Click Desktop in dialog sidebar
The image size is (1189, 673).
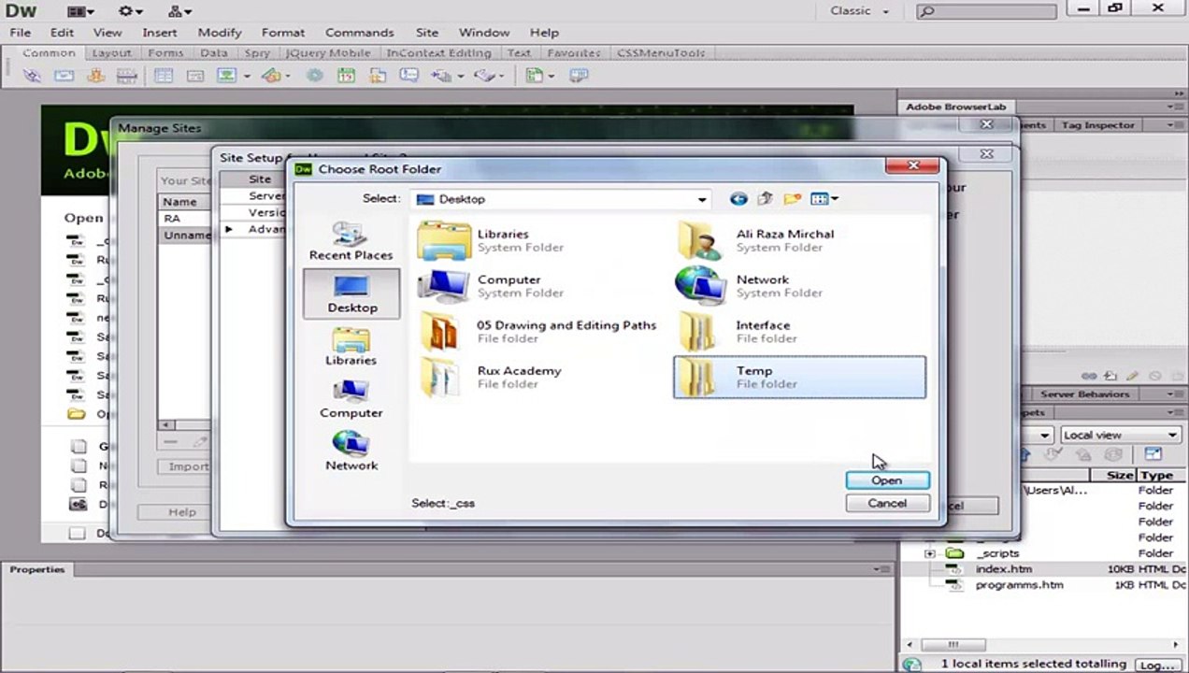[x=351, y=294]
